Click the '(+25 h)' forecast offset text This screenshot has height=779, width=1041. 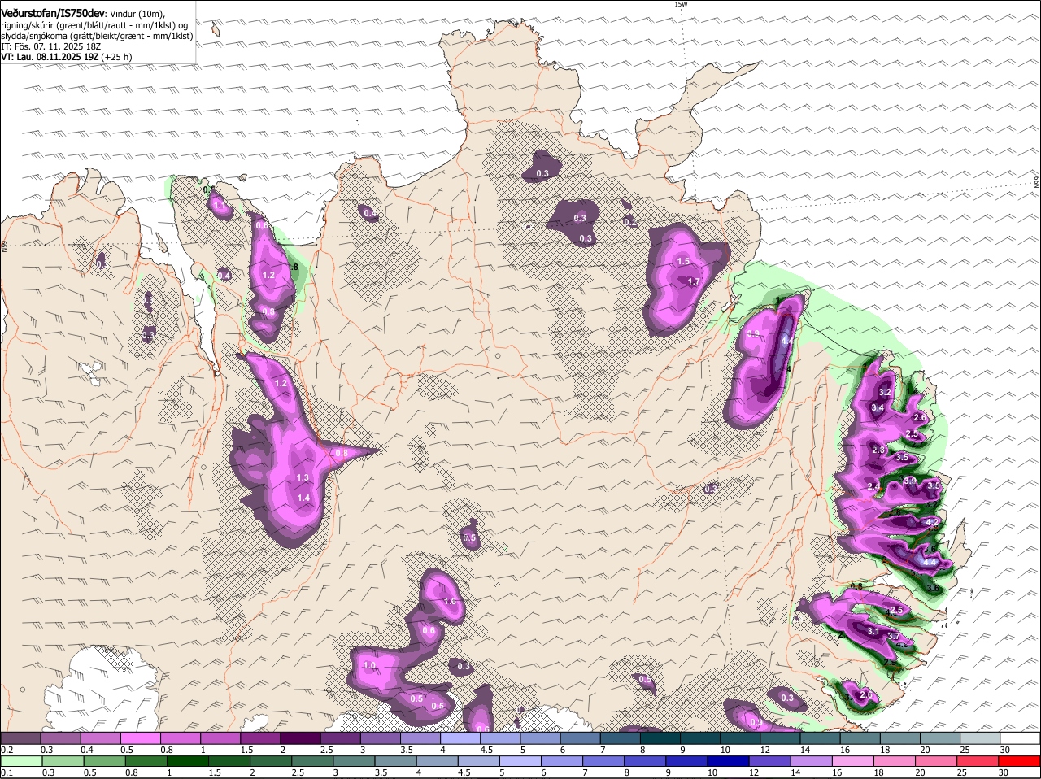117,57
